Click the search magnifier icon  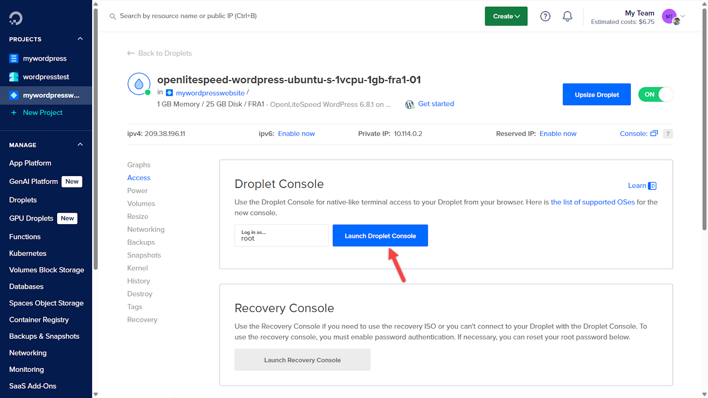coord(113,16)
